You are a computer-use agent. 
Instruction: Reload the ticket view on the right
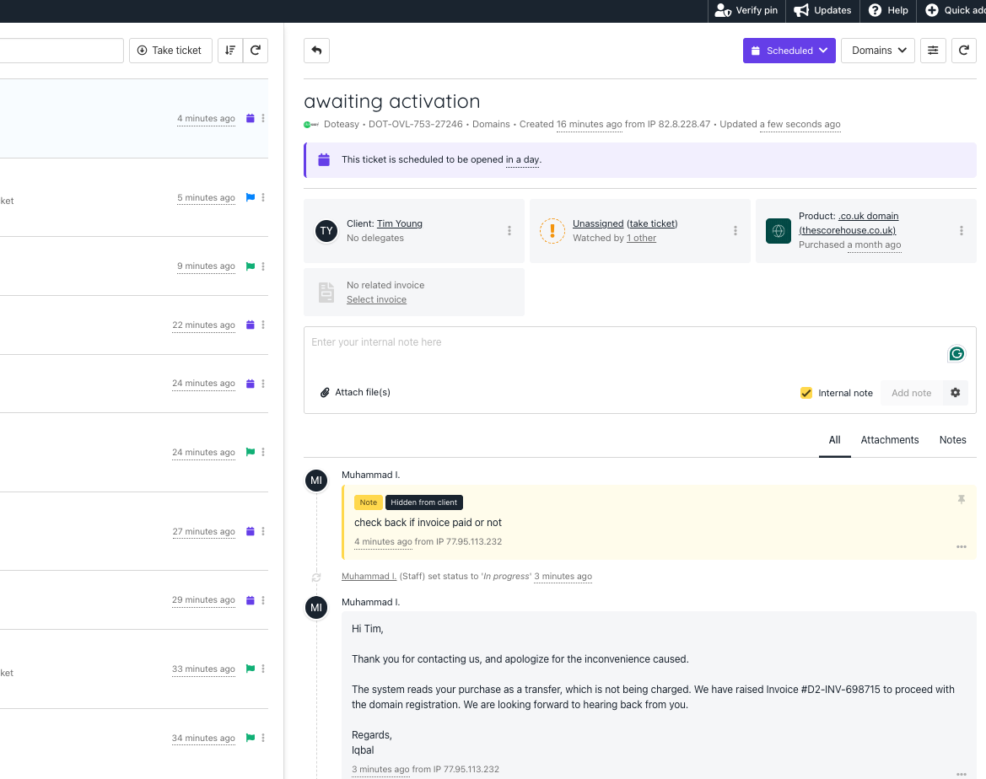(x=964, y=51)
